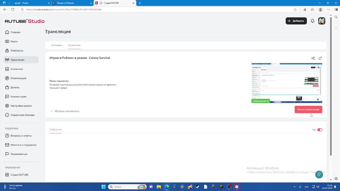Screen dimensions: 340x191
Task: Click Начать трансляцию button
Action: (x=308, y=110)
